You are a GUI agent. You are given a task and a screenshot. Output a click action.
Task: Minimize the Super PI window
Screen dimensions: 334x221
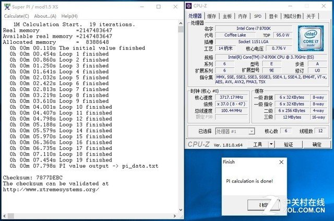click(142, 7)
